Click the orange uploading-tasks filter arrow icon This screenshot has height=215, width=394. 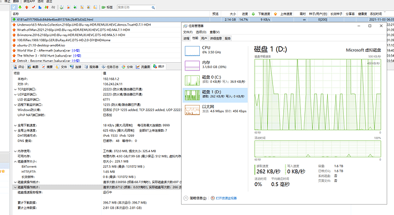[27, 7]
